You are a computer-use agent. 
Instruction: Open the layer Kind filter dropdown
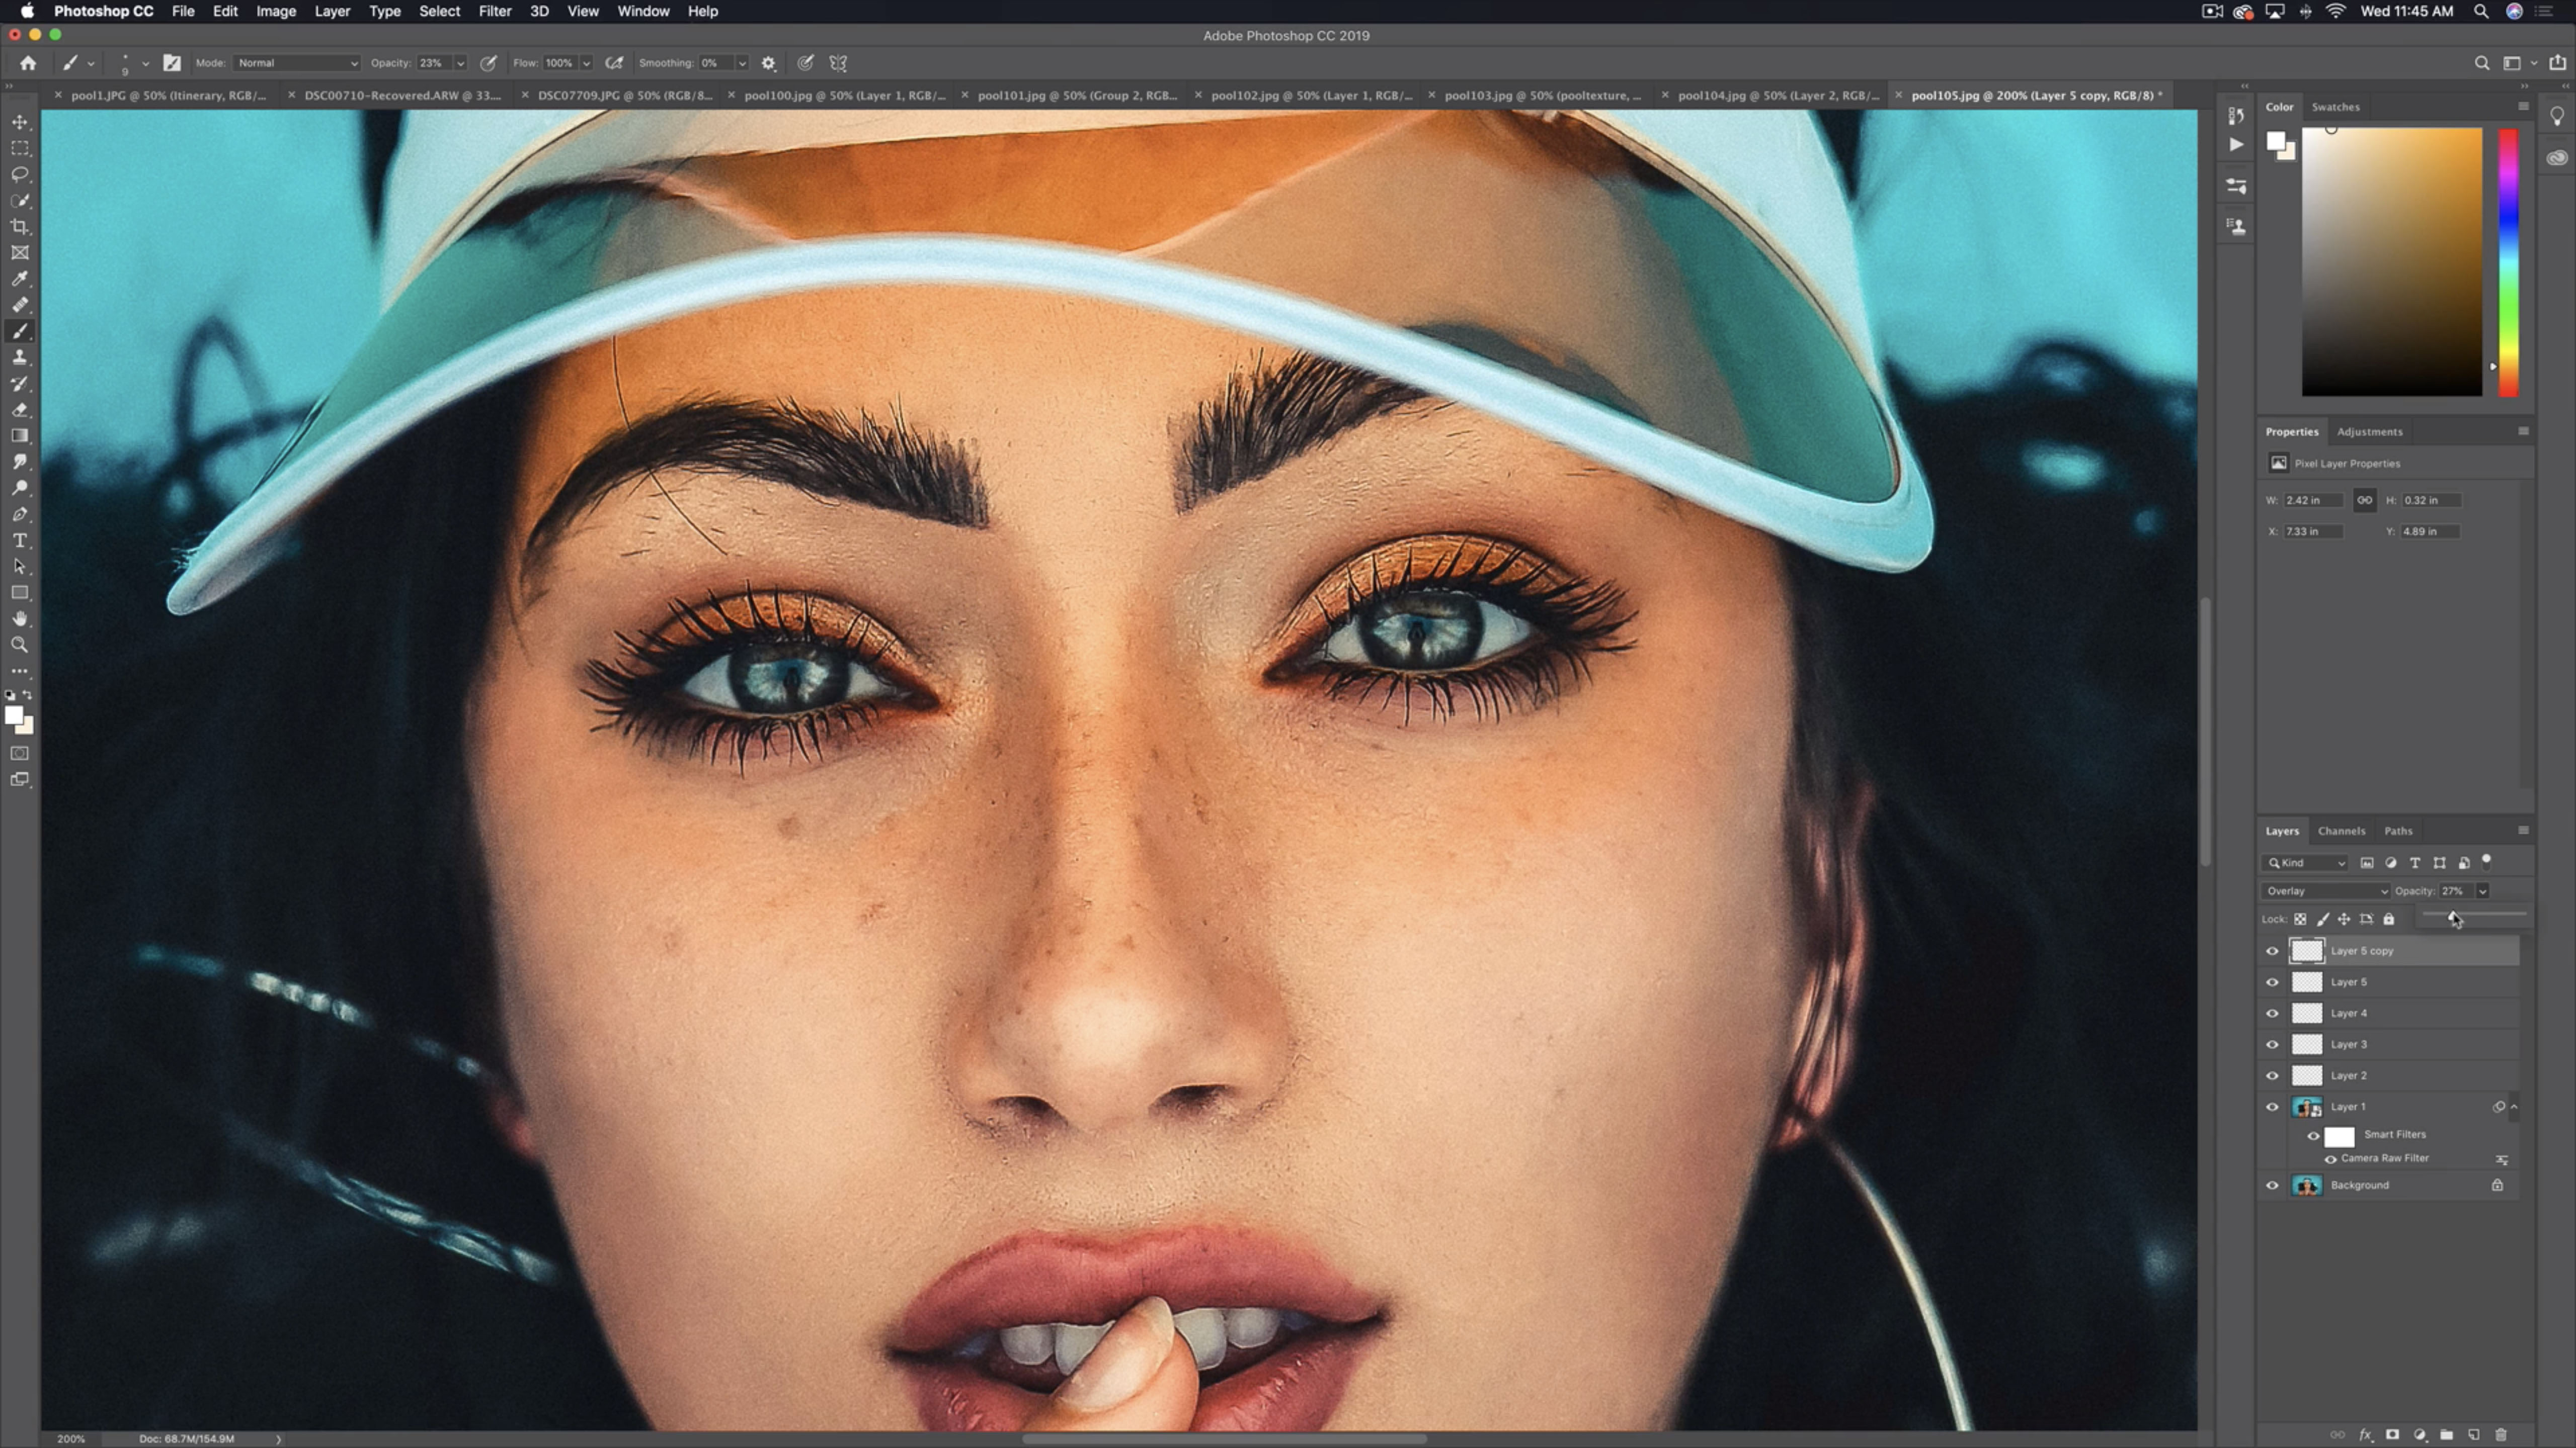[2305, 862]
